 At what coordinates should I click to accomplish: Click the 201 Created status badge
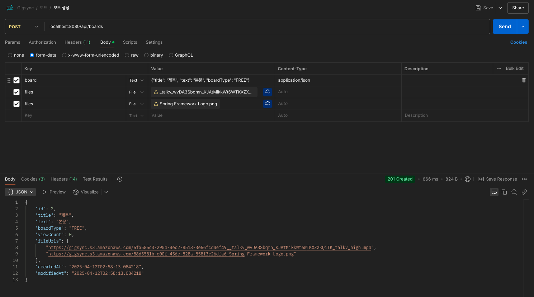(x=400, y=179)
